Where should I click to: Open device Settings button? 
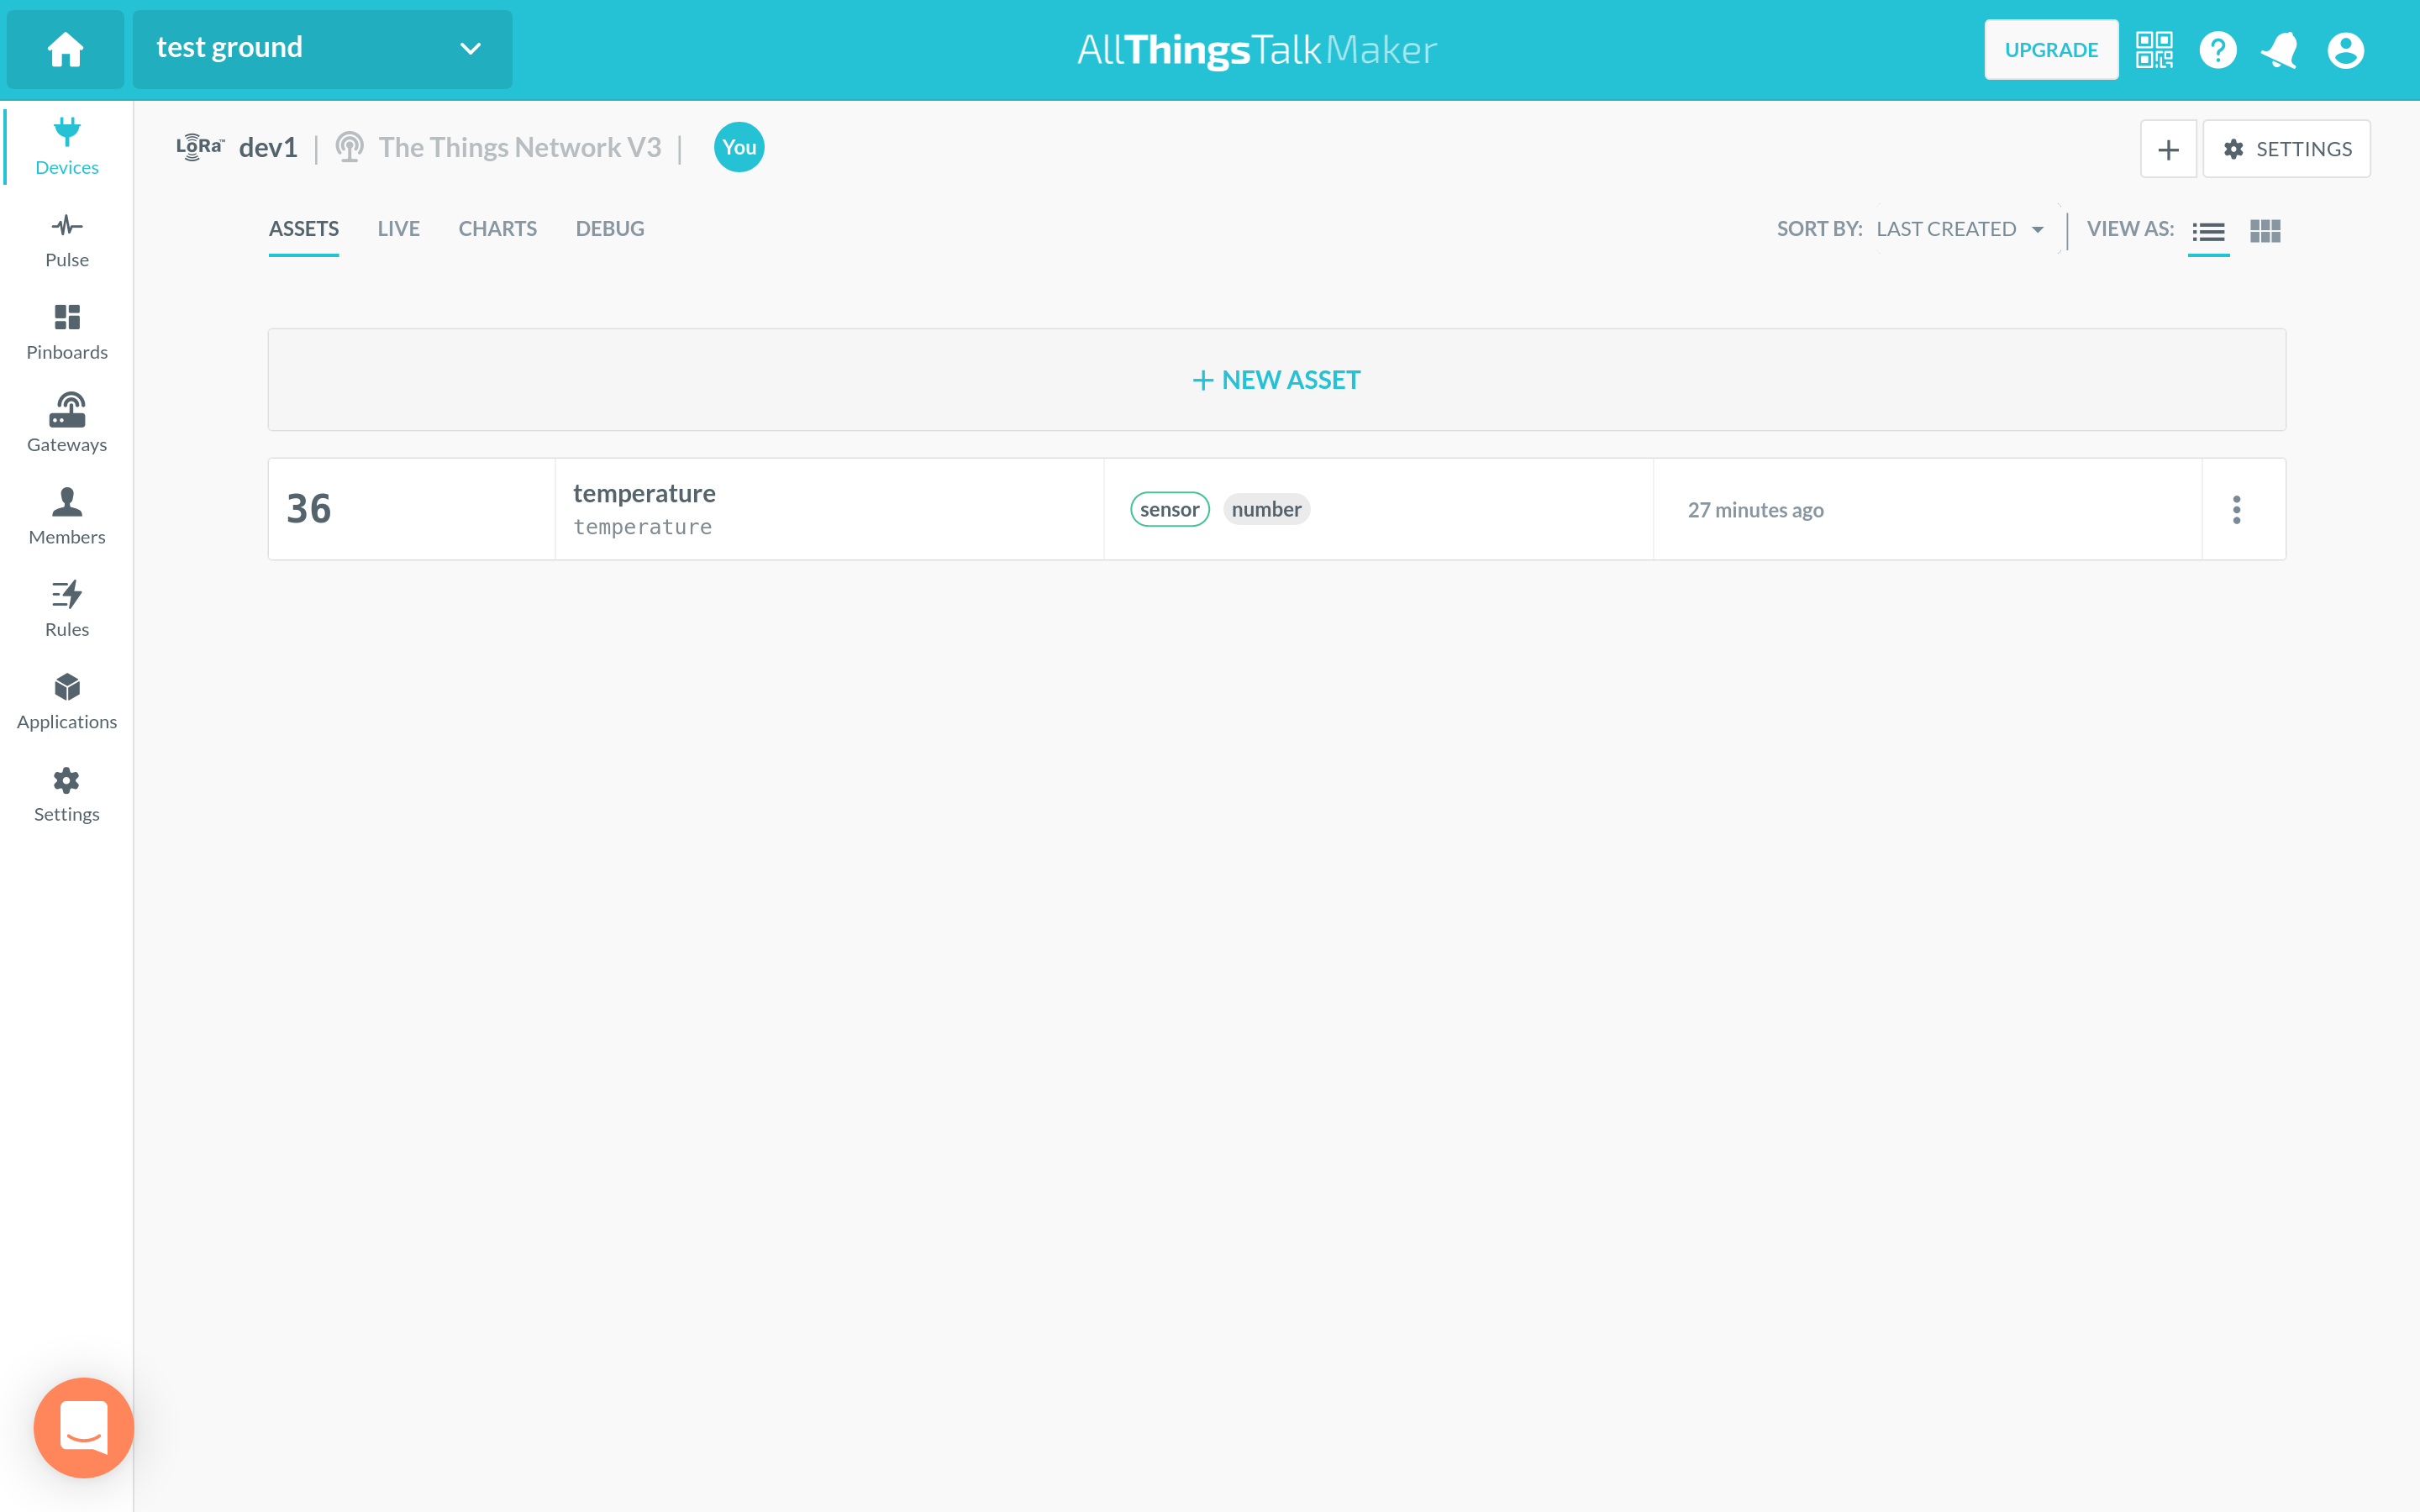(2286, 149)
